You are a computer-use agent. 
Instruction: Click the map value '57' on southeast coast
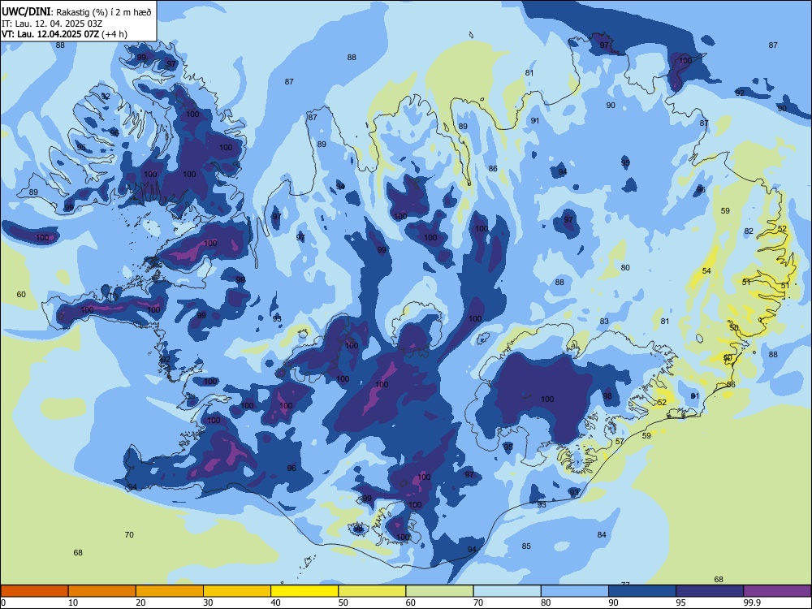[x=620, y=441]
